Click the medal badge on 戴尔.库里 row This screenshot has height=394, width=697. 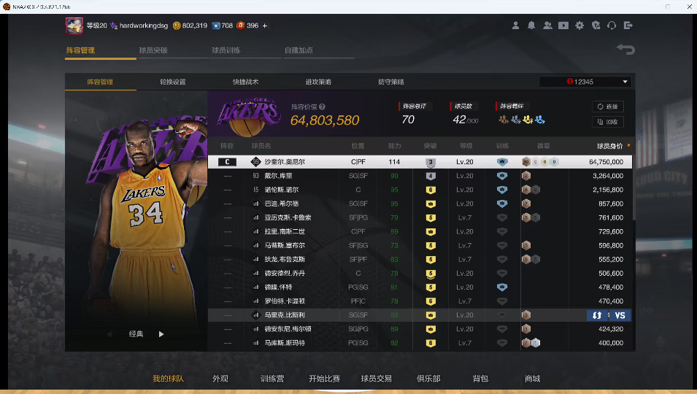tap(526, 176)
